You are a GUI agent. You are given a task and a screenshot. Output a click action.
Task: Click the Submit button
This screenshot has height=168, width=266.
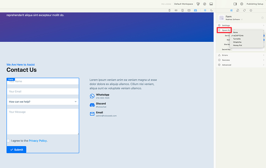click(17, 150)
